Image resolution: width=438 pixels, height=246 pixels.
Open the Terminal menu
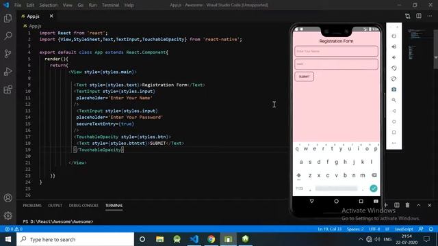(x=110, y=5)
